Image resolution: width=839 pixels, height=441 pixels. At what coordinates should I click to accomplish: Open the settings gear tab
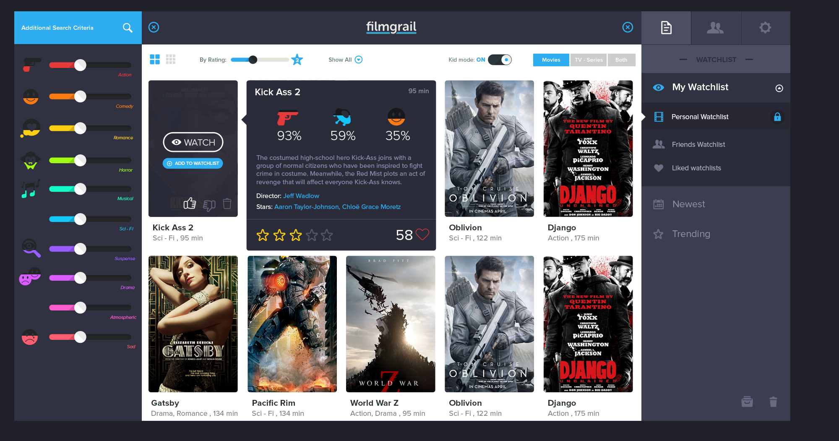click(765, 28)
